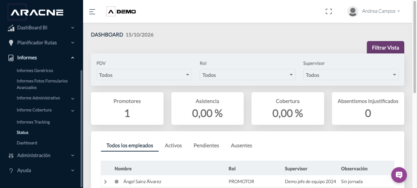Click the Cobertura summary card
The image size is (417, 188).
pyautogui.click(x=288, y=108)
